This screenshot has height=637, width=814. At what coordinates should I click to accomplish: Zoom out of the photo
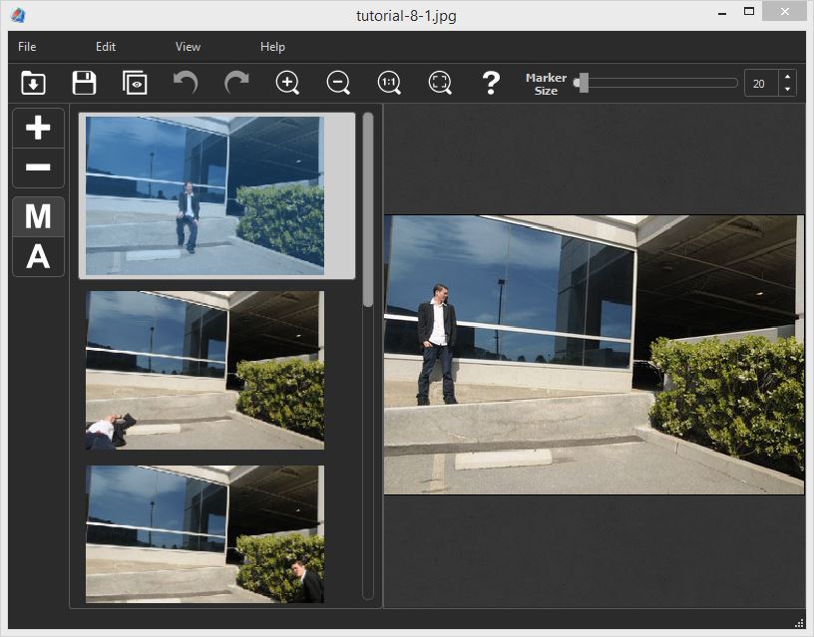click(338, 83)
